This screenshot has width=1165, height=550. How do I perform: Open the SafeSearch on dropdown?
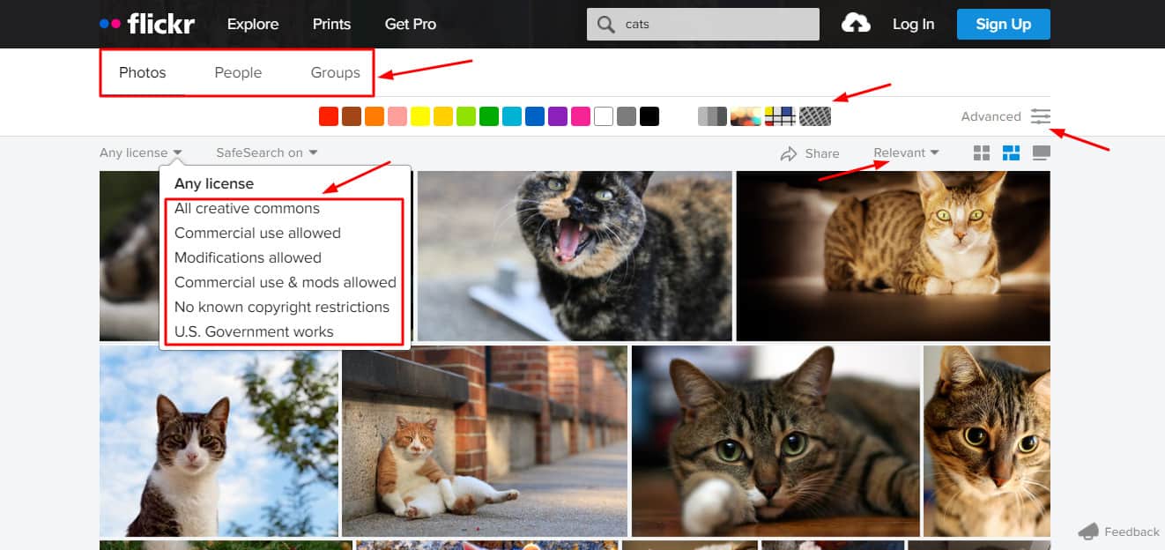(267, 152)
